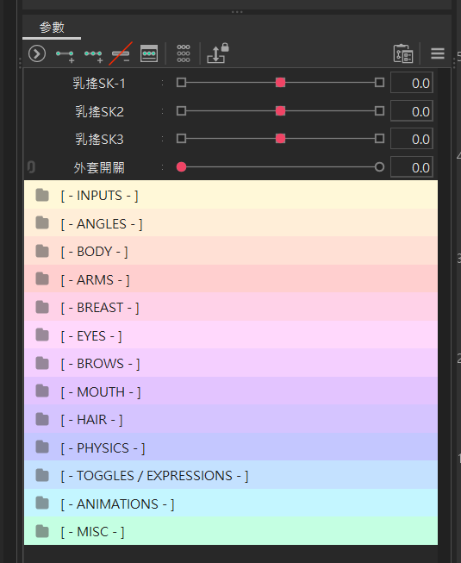The height and width of the screenshot is (563, 461).
Task: Click the 外套開關 slider maximum circle key
Action: [379, 167]
